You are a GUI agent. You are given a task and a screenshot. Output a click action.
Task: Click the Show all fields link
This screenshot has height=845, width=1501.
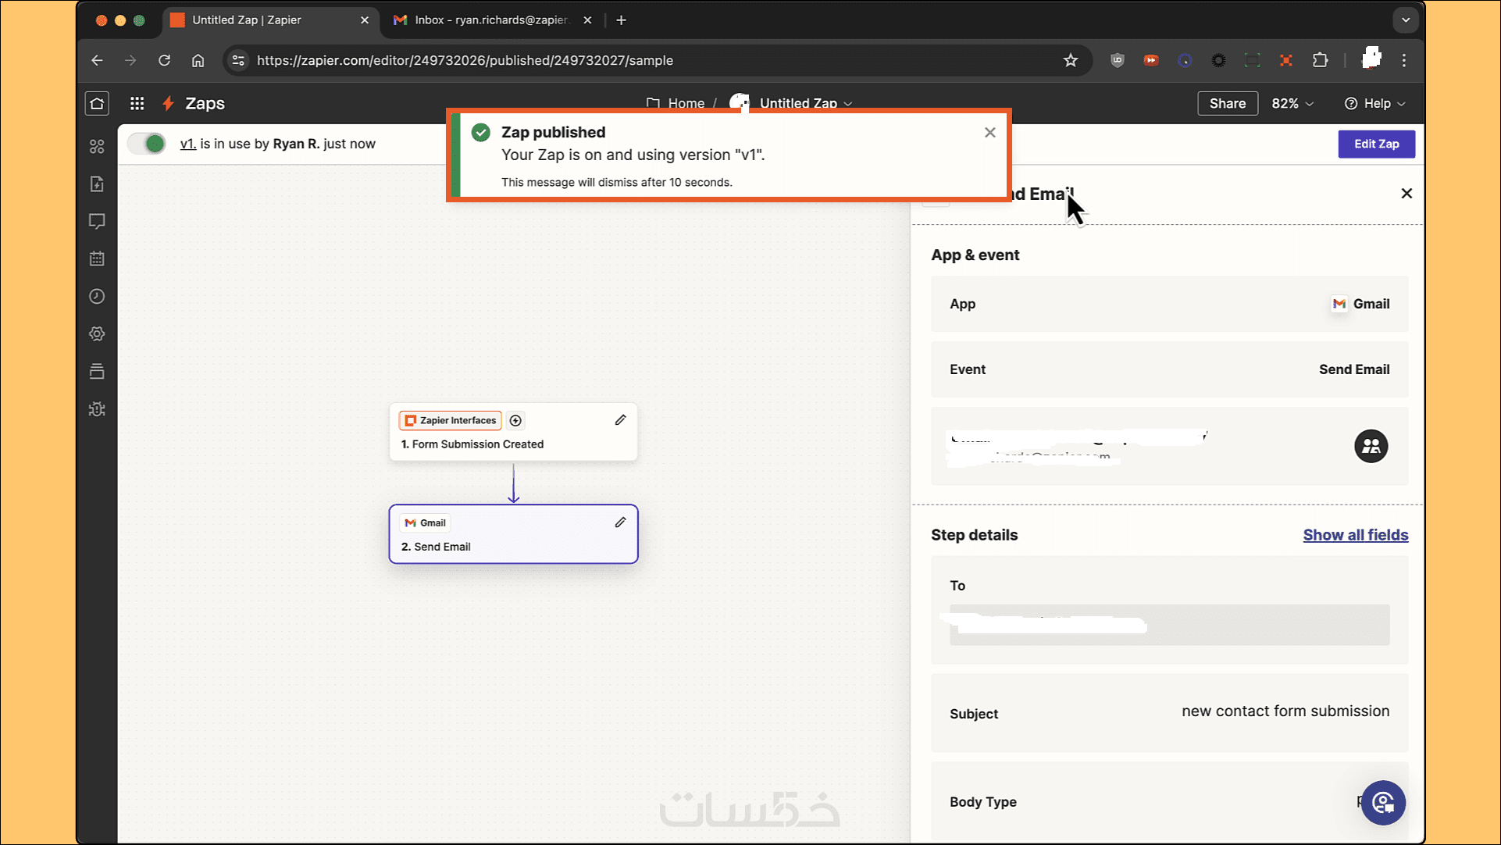coord(1355,535)
